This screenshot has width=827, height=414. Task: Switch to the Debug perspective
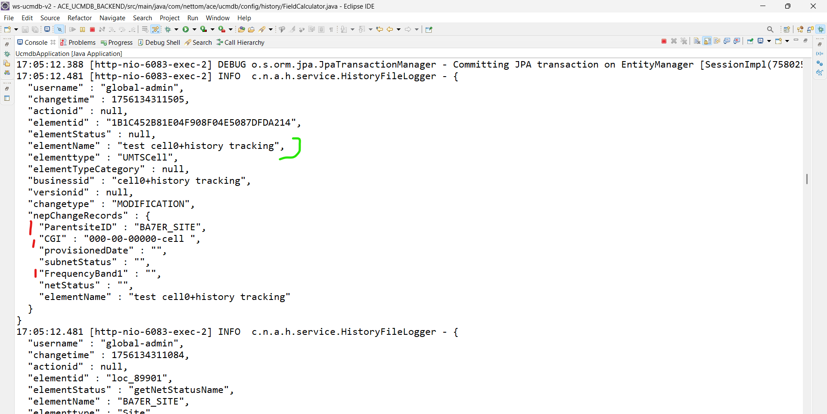point(821,30)
